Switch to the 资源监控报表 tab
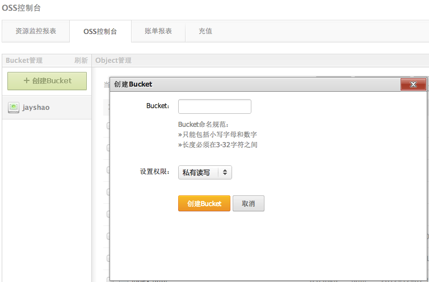The image size is (429, 282). click(35, 31)
